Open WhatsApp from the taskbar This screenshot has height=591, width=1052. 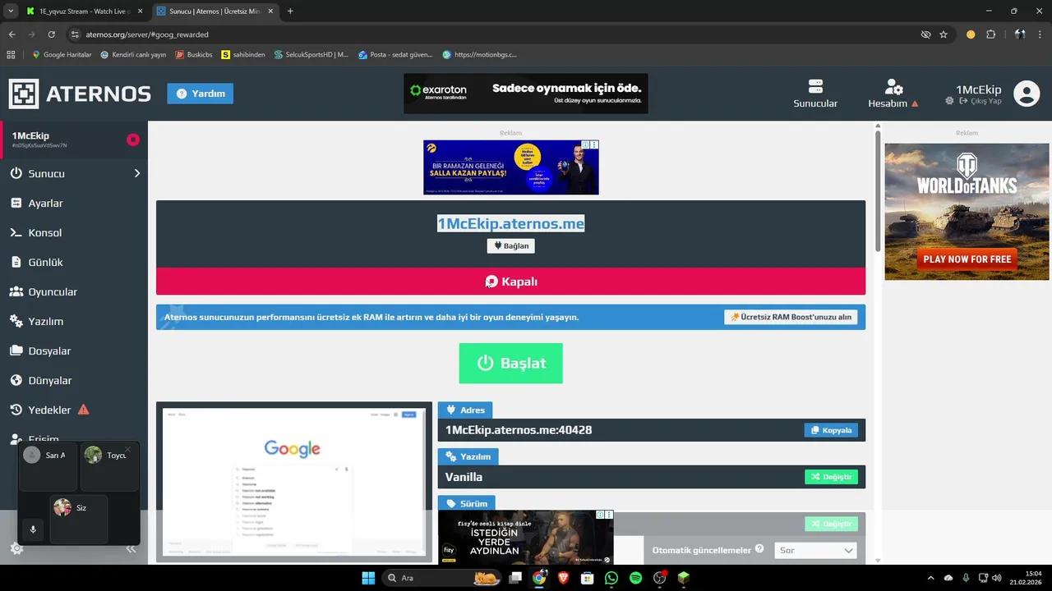coord(611,578)
